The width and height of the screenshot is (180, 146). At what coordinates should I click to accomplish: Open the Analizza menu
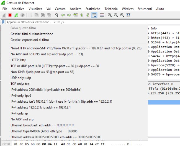click(x=75, y=9)
